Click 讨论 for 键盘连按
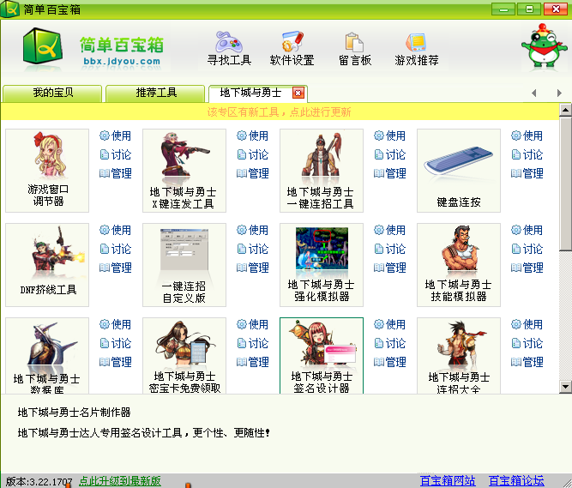The image size is (572, 488). 527,154
